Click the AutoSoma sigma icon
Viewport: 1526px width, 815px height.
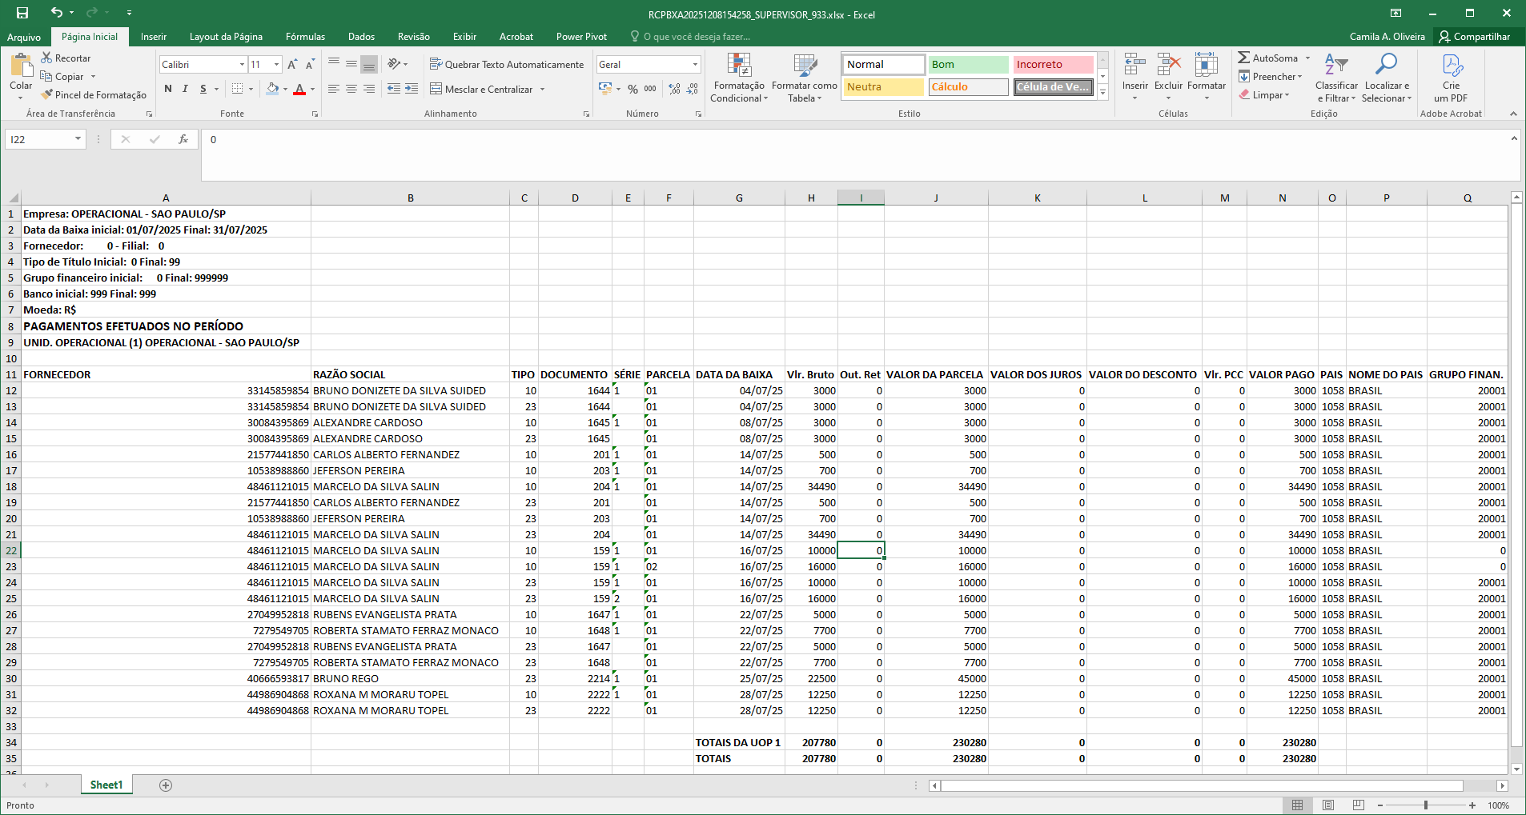pyautogui.click(x=1243, y=58)
